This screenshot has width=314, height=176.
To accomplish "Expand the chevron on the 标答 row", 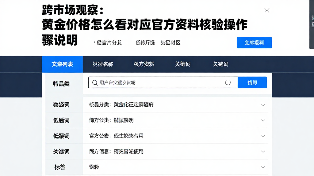I will [x=263, y=167].
